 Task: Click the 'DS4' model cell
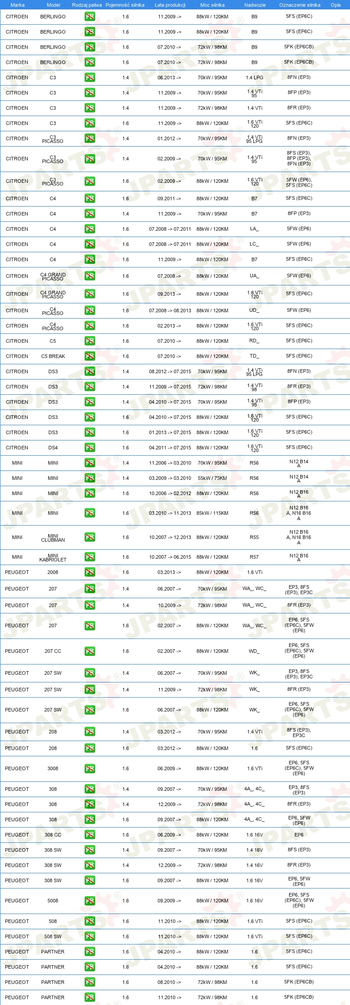point(53,448)
